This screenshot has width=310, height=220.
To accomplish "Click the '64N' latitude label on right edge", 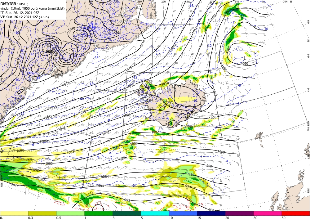I will coord(308,90).
